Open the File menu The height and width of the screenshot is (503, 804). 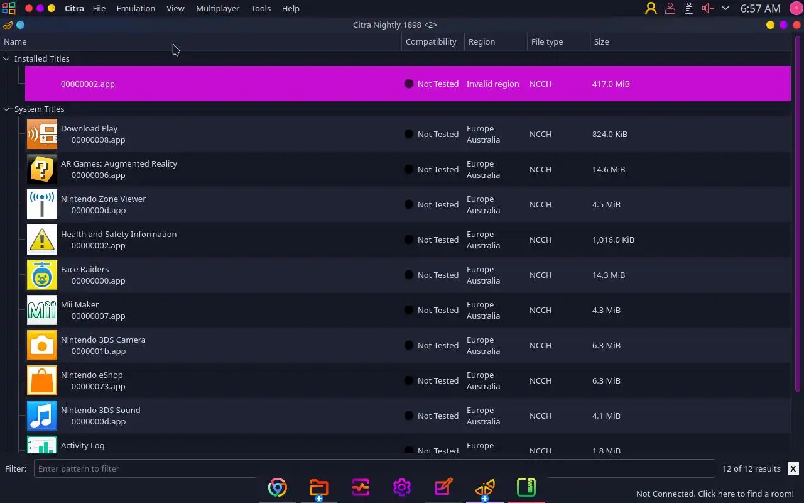click(99, 8)
